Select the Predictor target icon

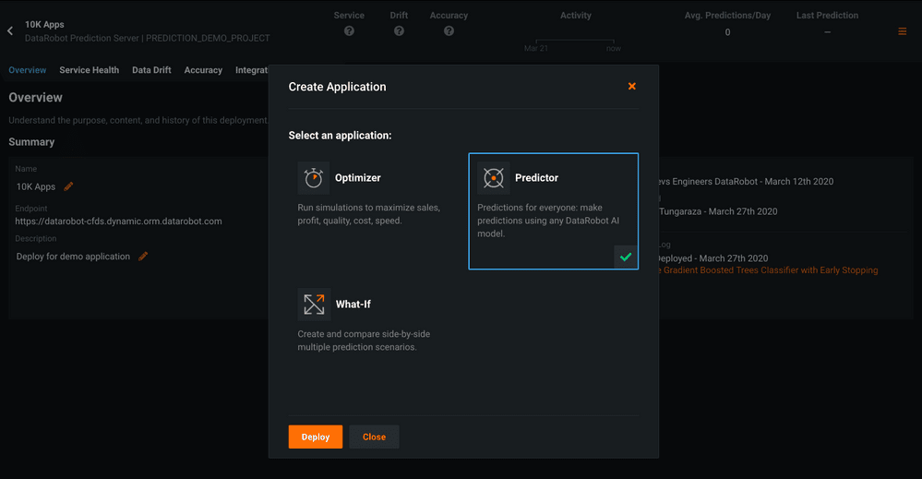point(494,177)
